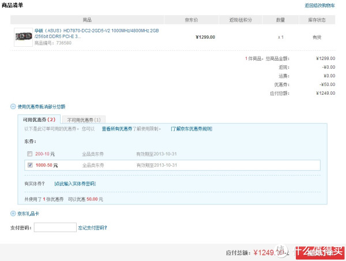Open the 点此输入实体券密码 link
This screenshot has height=261, width=346.
tap(75, 184)
